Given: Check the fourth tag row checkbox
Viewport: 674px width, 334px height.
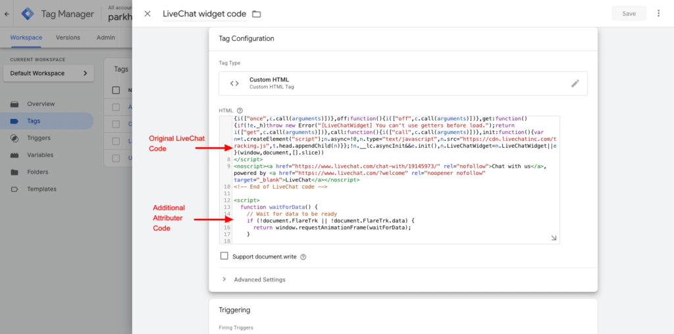Looking at the screenshot, I should pyautogui.click(x=116, y=158).
